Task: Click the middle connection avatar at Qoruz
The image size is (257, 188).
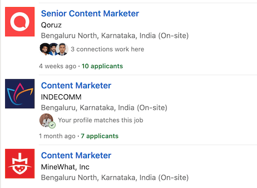Action: 53,49
